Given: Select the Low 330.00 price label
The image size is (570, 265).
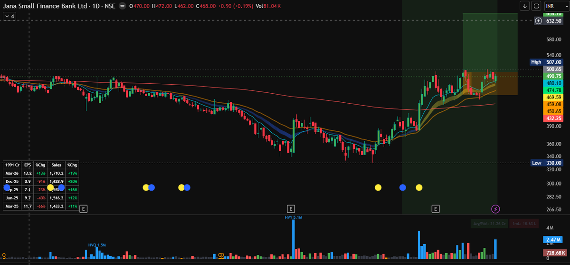Looking at the screenshot, I should [x=546, y=163].
